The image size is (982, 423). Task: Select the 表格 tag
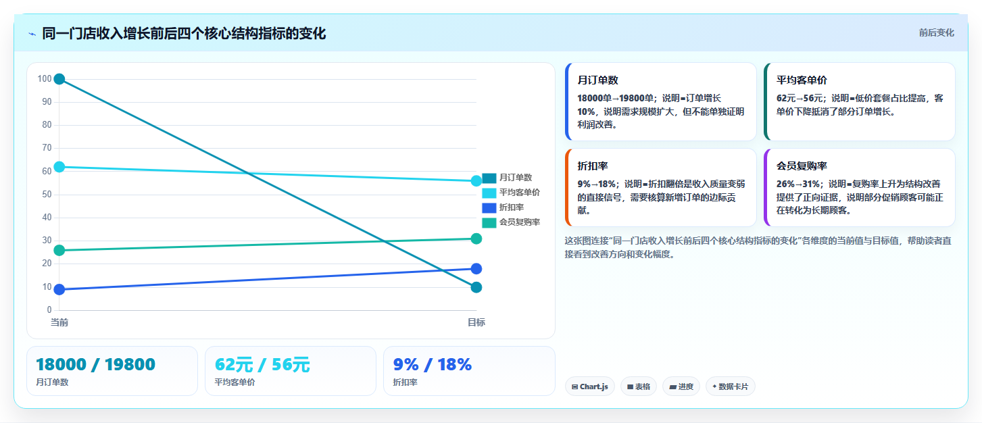[639, 387]
